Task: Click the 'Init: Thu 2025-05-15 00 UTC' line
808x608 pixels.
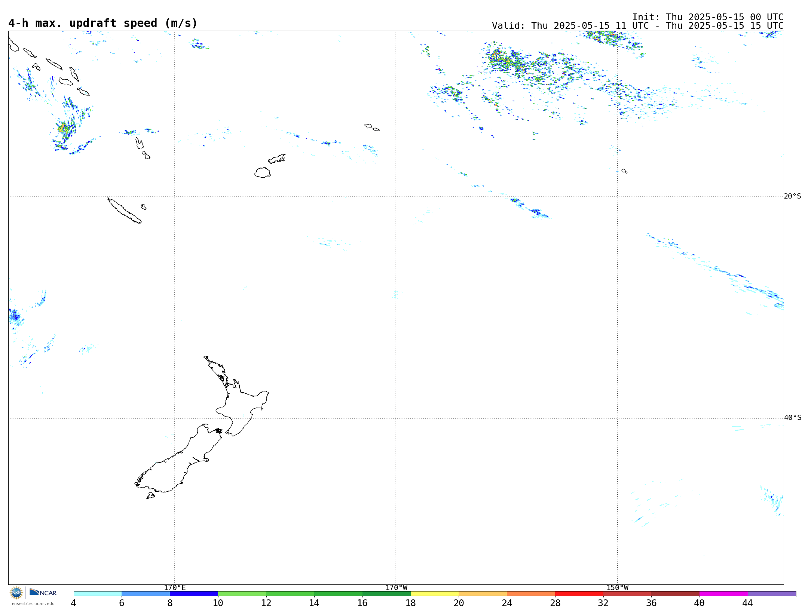Action: tap(708, 17)
